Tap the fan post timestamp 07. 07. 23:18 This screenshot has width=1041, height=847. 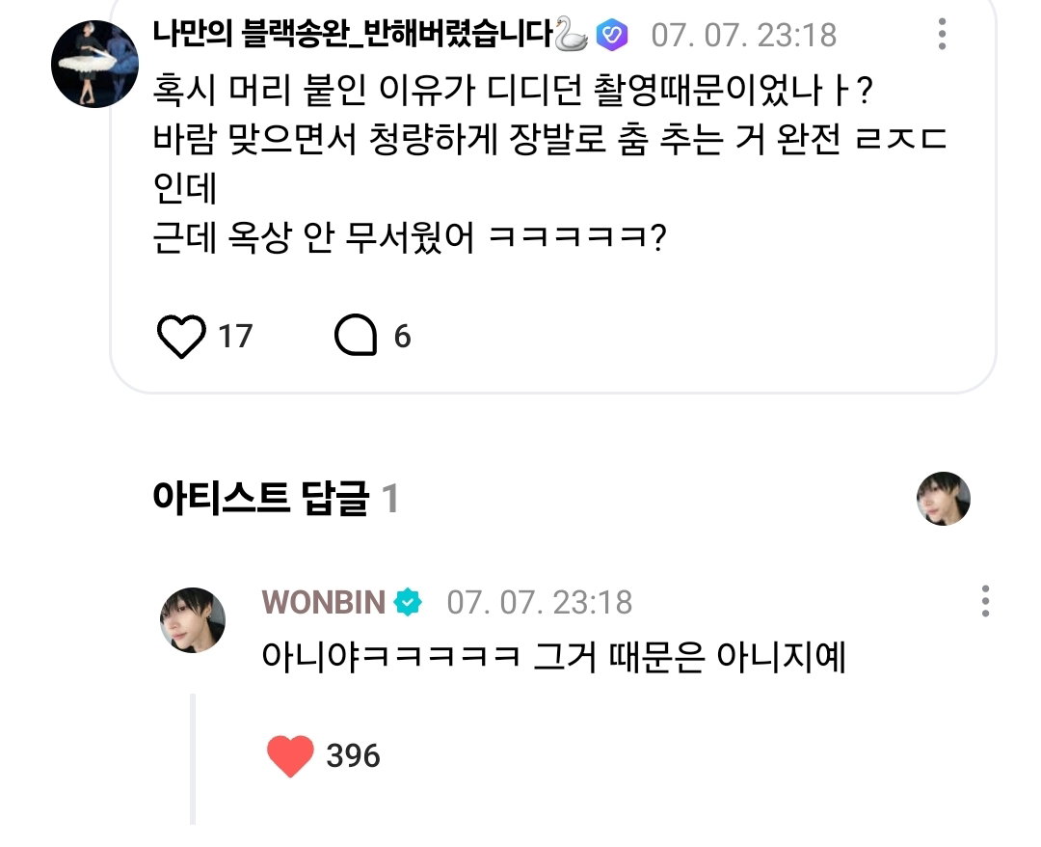click(743, 35)
